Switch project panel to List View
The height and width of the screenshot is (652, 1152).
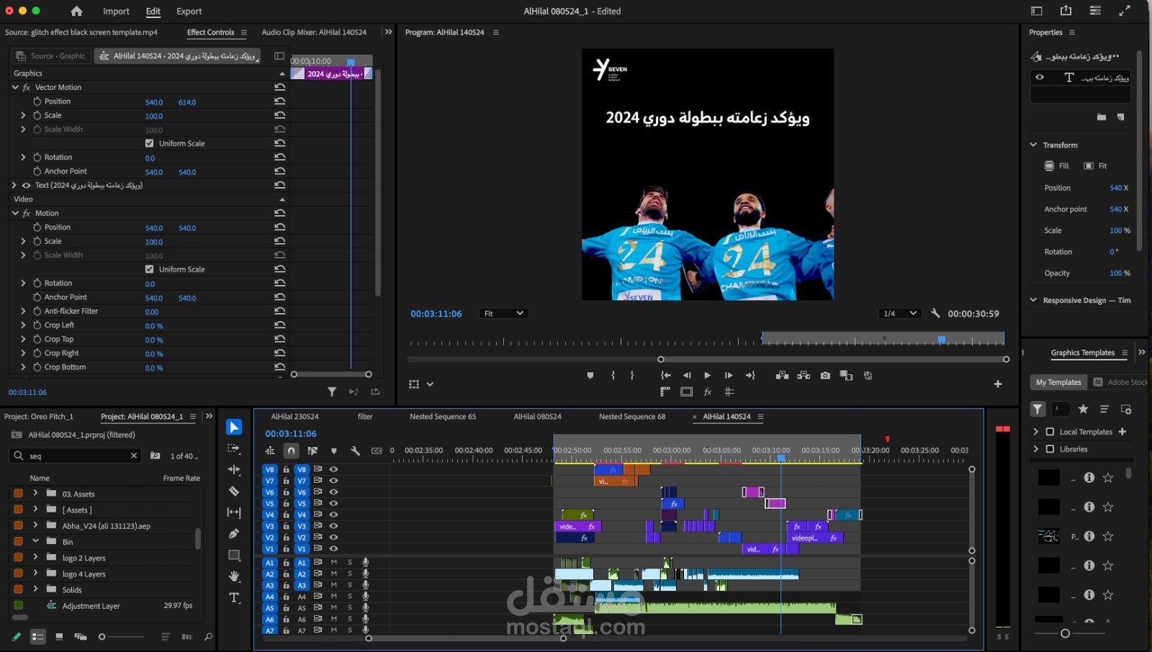[38, 637]
